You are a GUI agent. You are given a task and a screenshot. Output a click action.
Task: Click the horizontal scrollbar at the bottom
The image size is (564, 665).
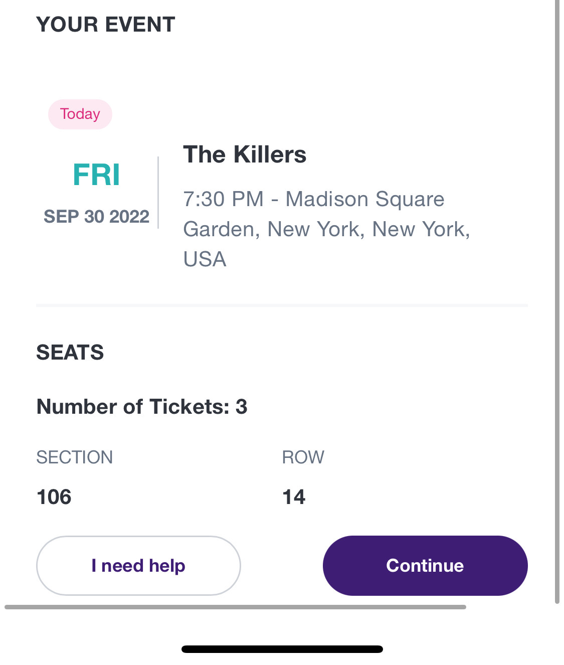click(x=235, y=607)
